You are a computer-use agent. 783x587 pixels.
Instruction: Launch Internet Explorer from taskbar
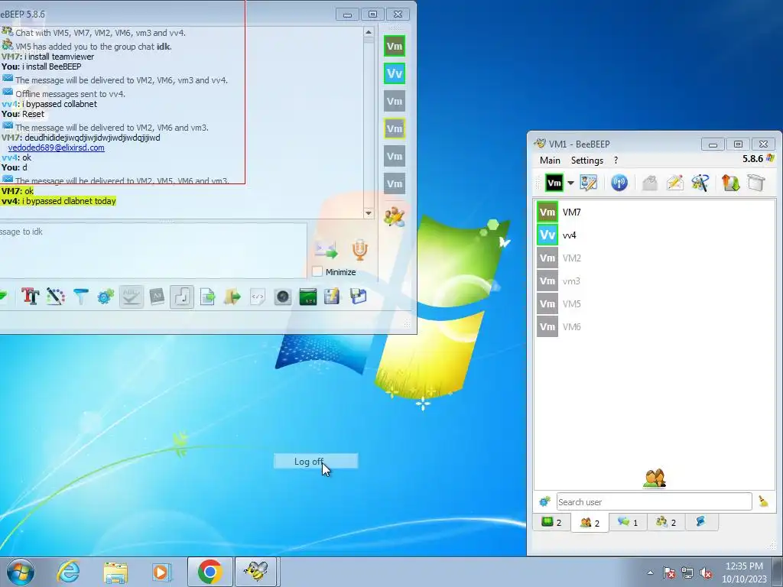(x=68, y=572)
